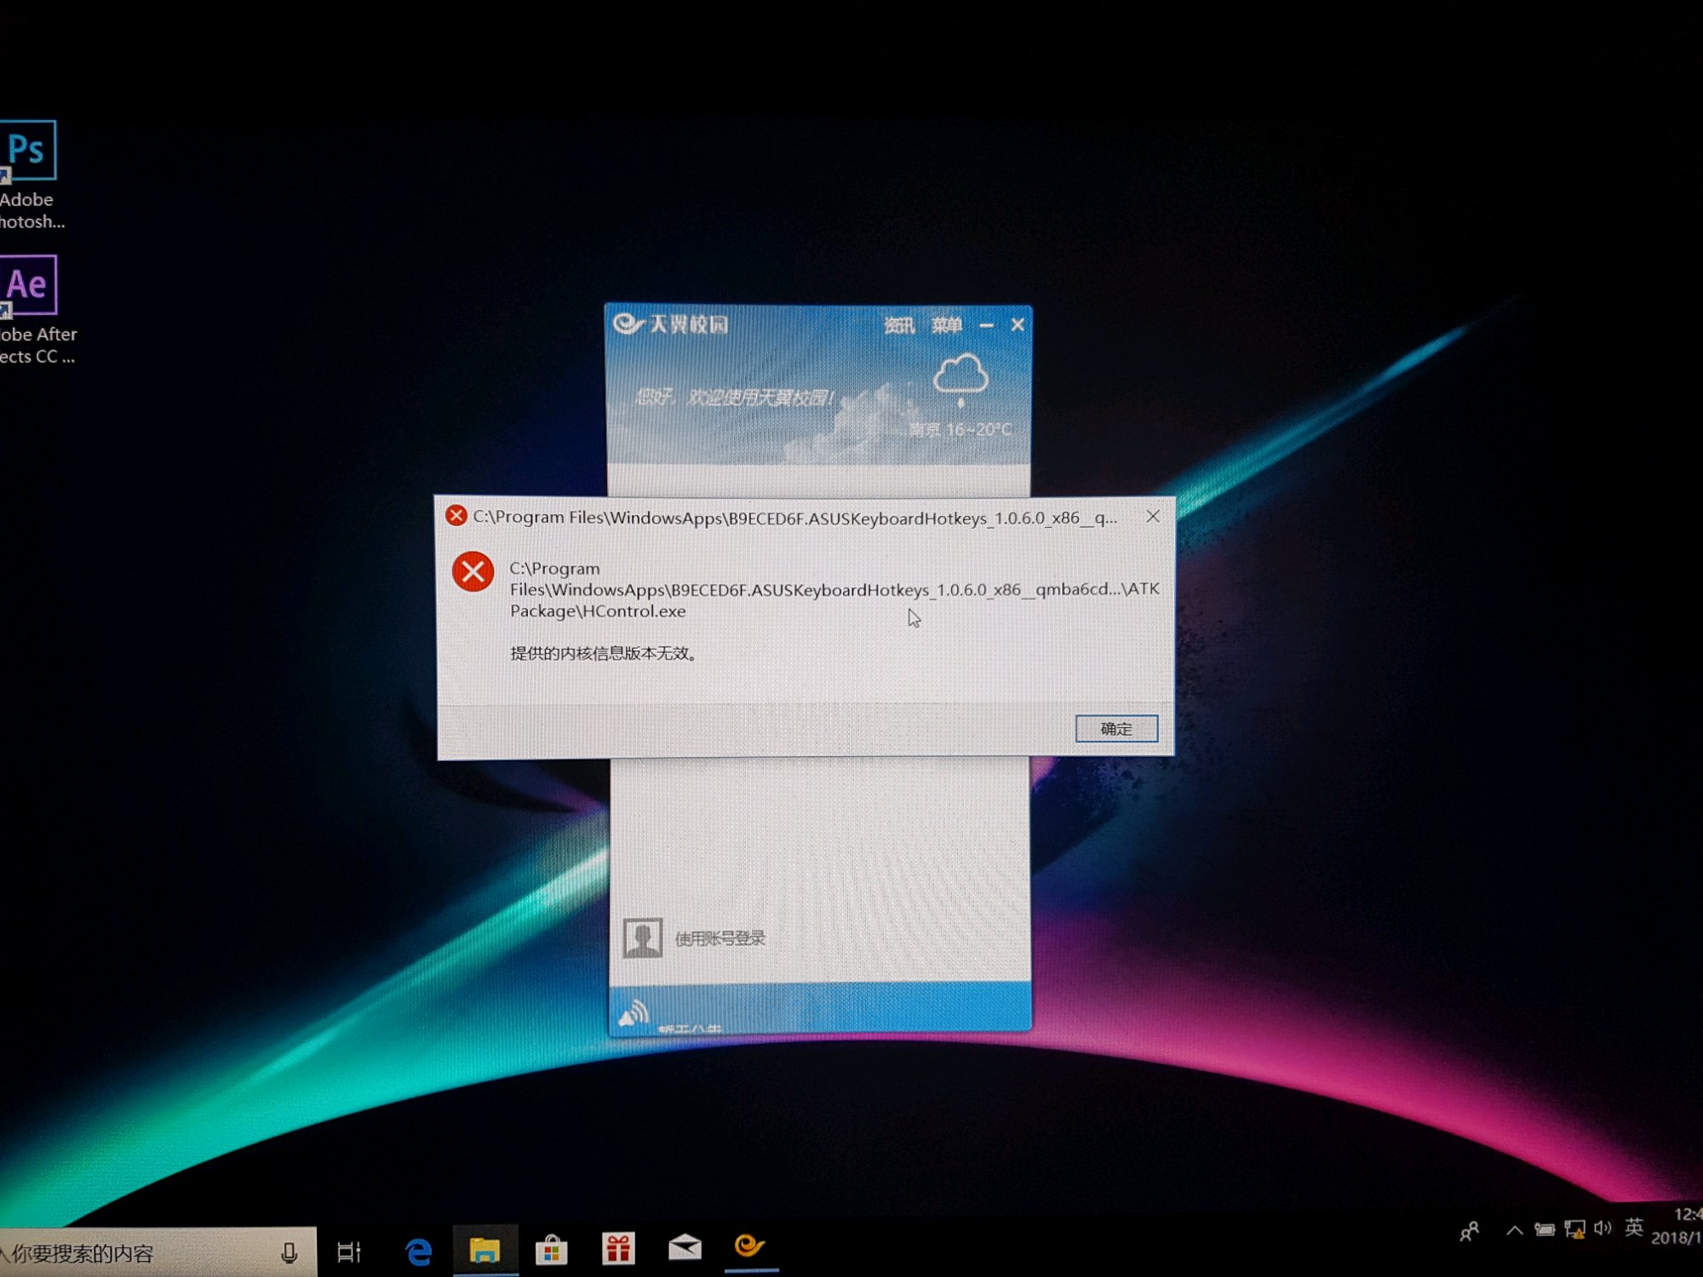Open the gift box app on taskbar
This screenshot has width=1703, height=1277.
point(618,1249)
